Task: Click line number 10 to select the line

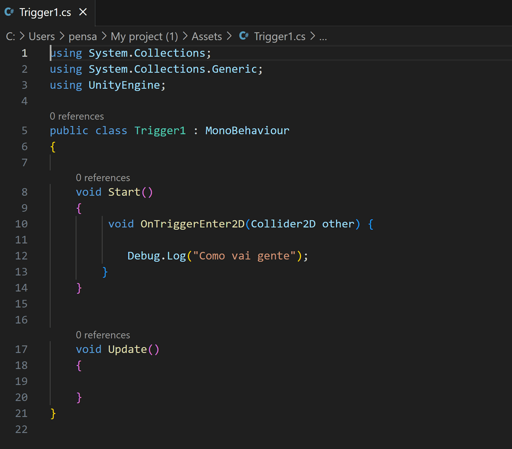Action: (x=21, y=224)
